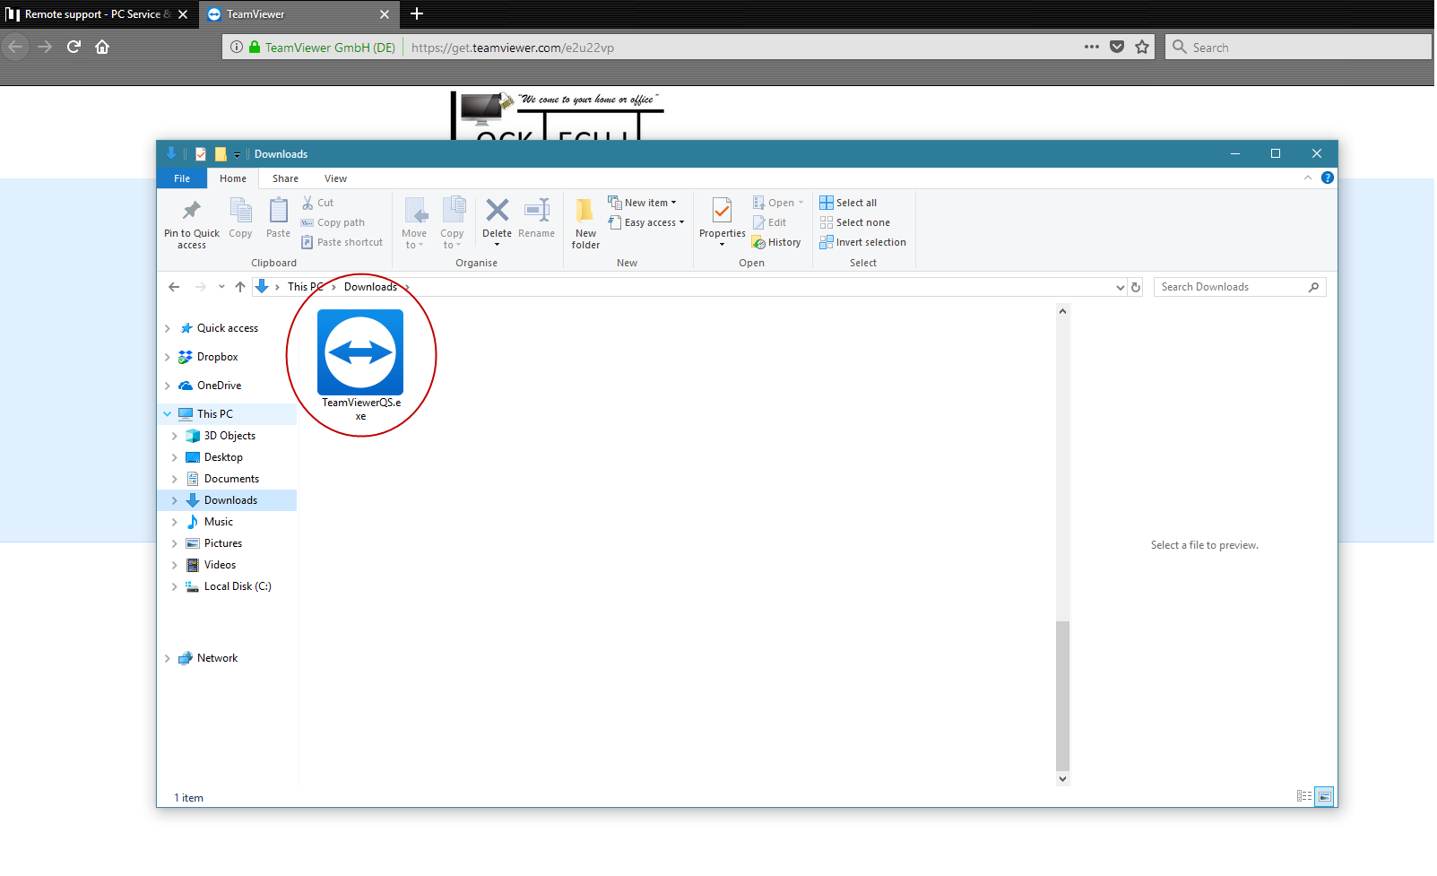The width and height of the screenshot is (1437, 876).
Task: Select the TeamViewerQS.exe file
Action: click(360, 365)
